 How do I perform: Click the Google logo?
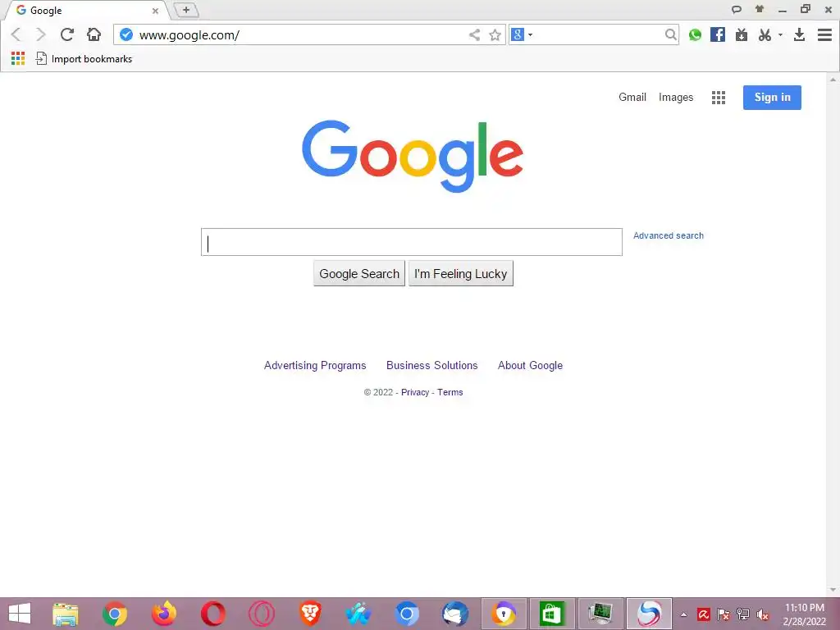pyautogui.click(x=413, y=156)
